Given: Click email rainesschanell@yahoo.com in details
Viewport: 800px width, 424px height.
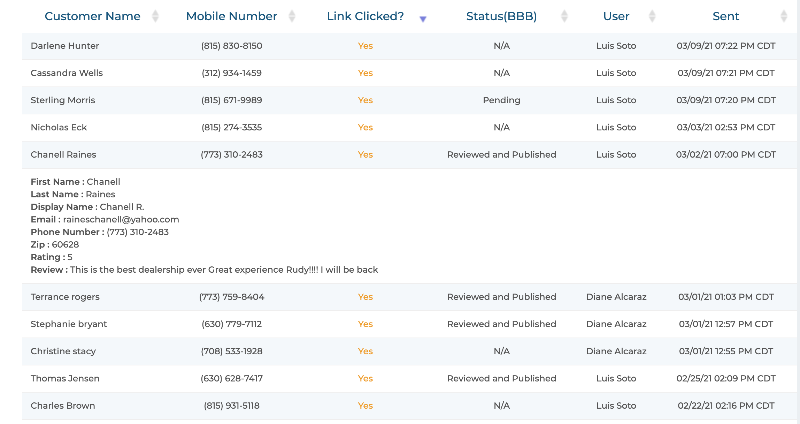Looking at the screenshot, I should 121,219.
